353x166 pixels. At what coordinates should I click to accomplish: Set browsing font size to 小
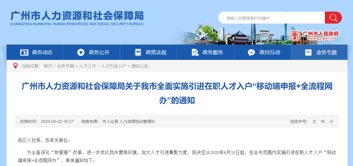[331, 122]
